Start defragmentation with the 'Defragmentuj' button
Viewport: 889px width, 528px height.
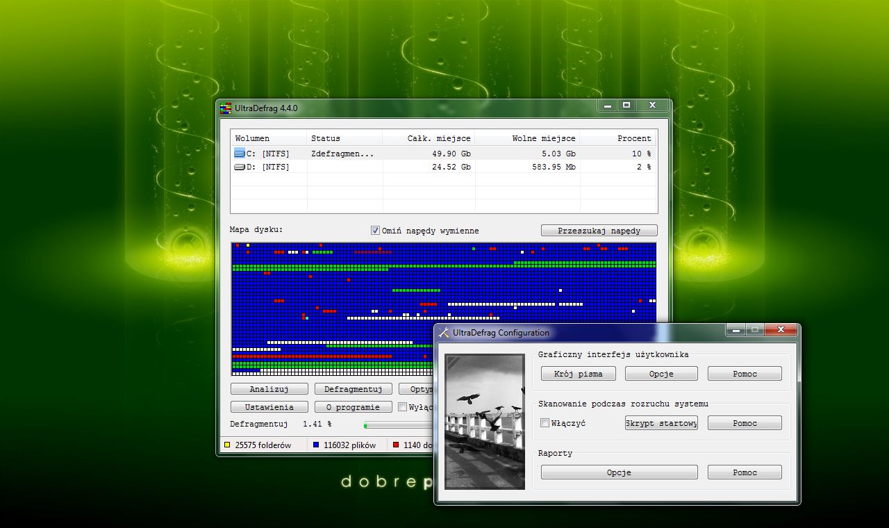(x=353, y=389)
